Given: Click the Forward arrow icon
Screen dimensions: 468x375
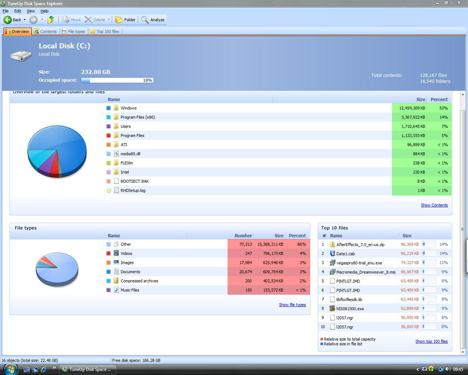Looking at the screenshot, I should [33, 20].
